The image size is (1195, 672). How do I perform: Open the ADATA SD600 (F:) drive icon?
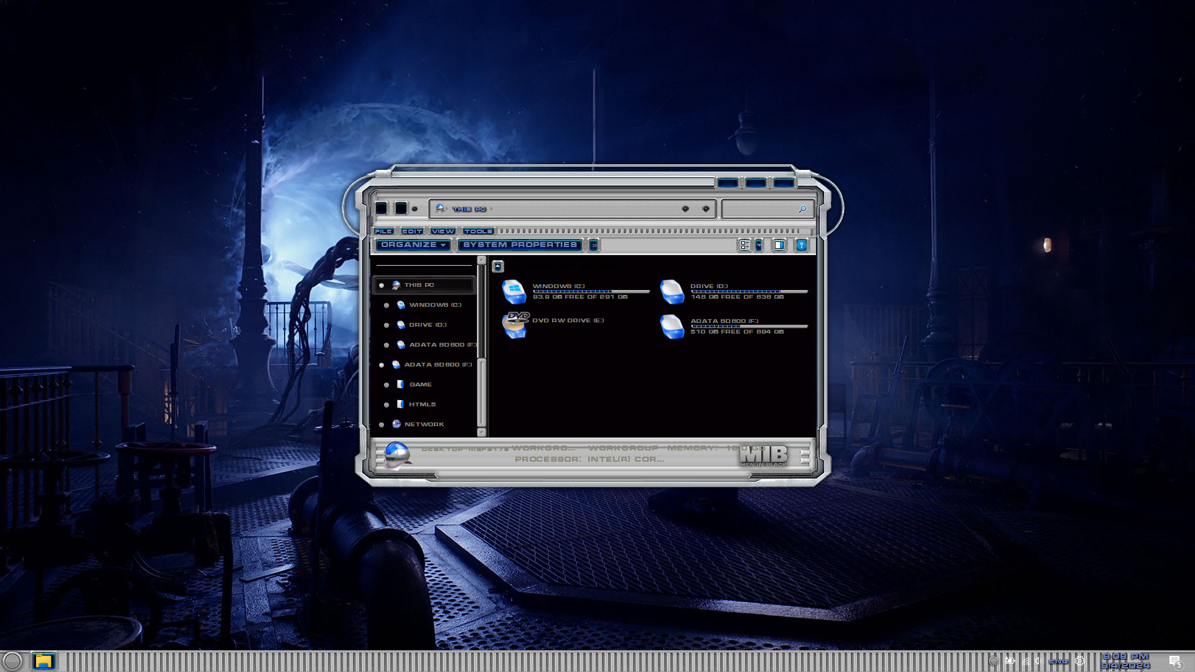(x=672, y=326)
